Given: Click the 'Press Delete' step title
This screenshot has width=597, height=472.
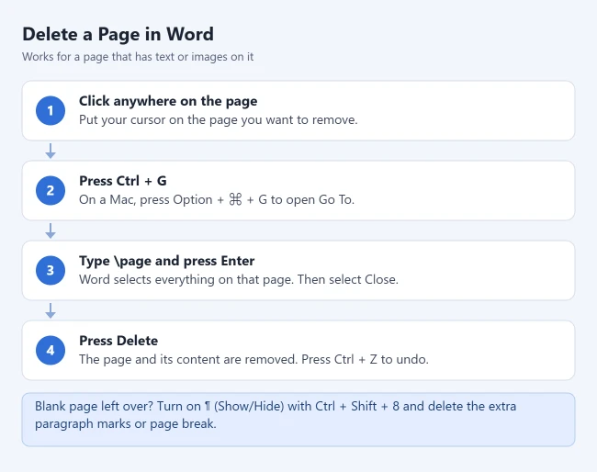Looking at the screenshot, I should [118, 341].
